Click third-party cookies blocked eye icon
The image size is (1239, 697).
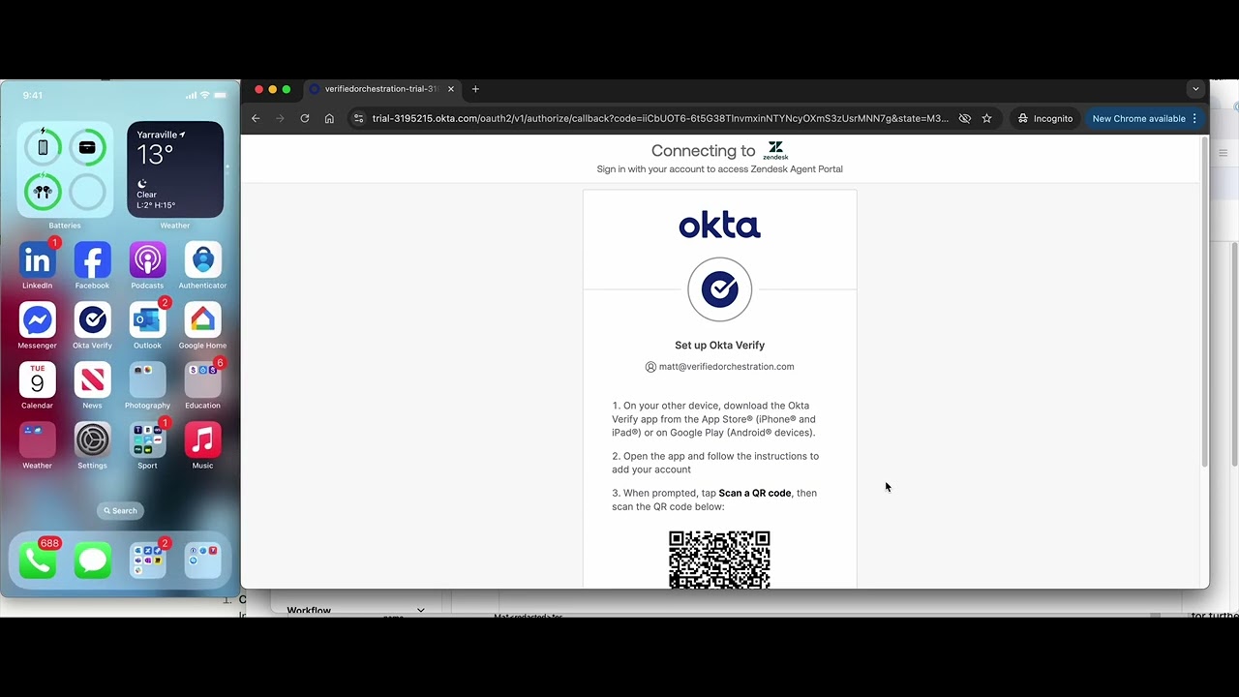point(964,118)
